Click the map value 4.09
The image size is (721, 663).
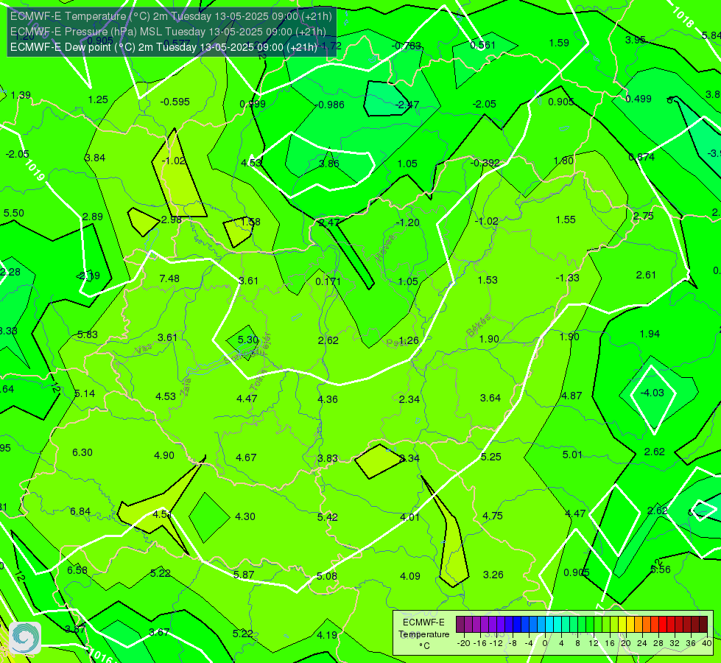409,577
